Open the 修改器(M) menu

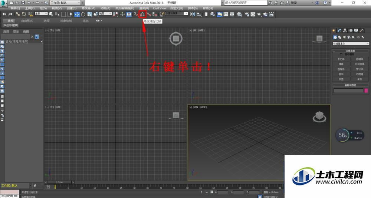pos(88,8)
